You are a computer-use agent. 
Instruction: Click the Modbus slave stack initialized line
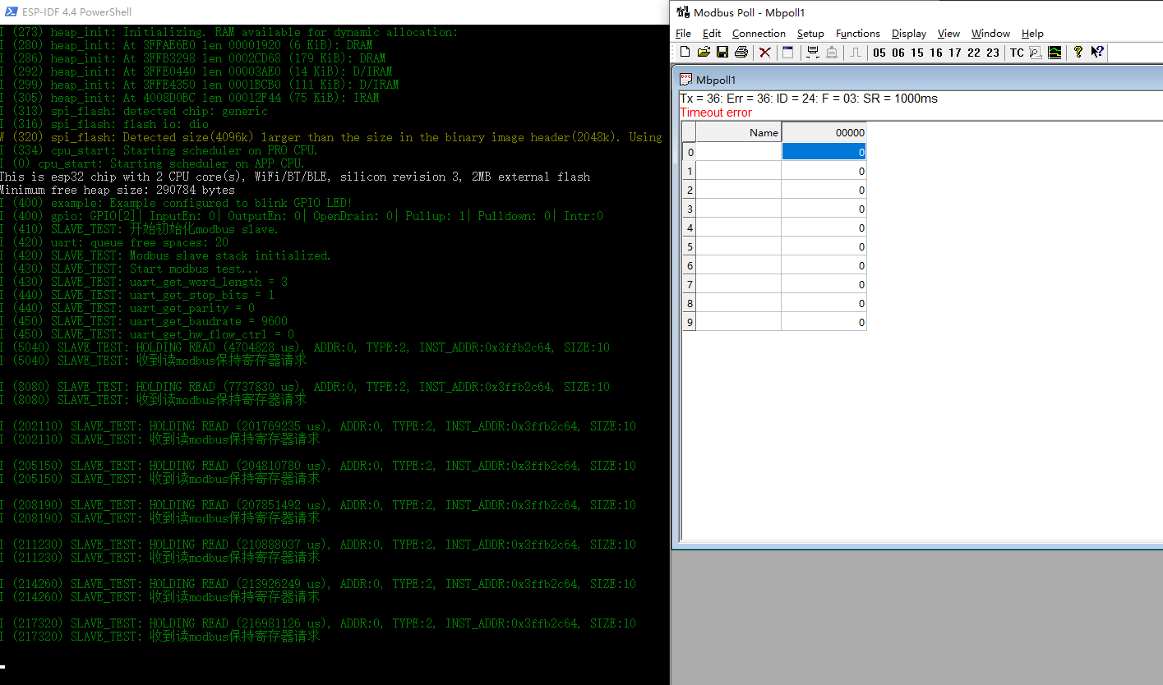click(x=165, y=255)
